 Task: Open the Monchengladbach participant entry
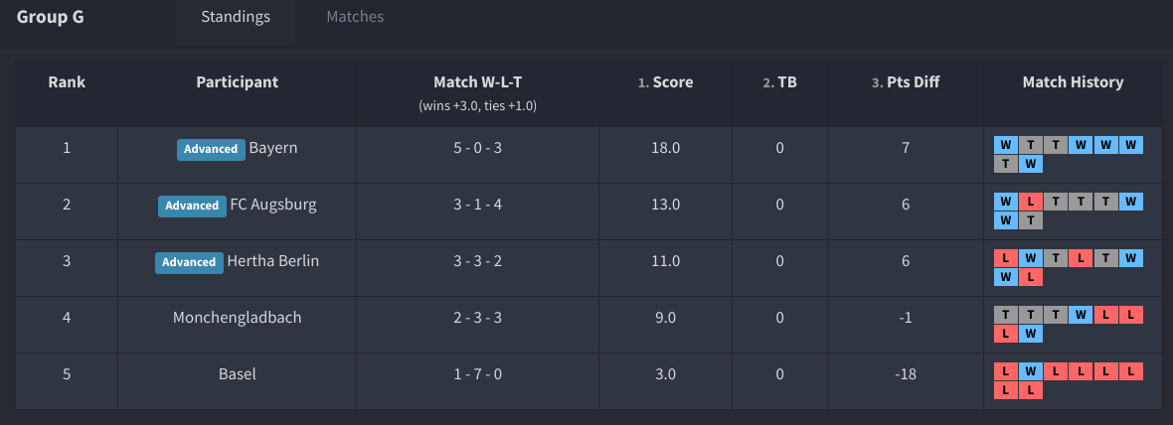click(237, 318)
